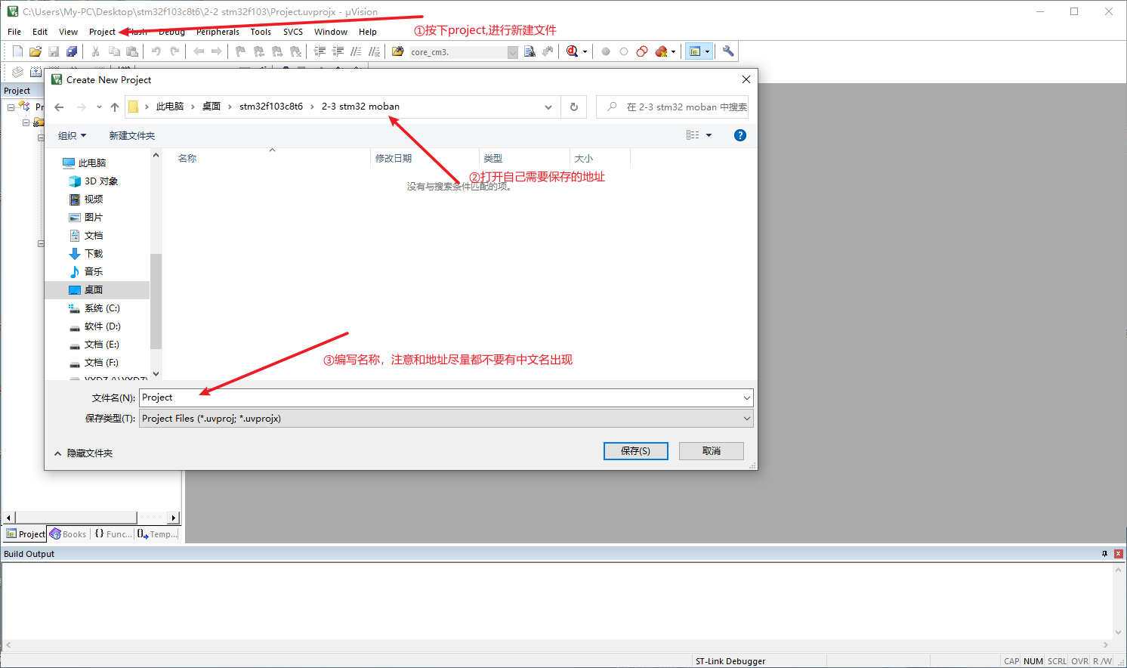Click the 名称 column header
The image size is (1127, 668).
point(187,158)
